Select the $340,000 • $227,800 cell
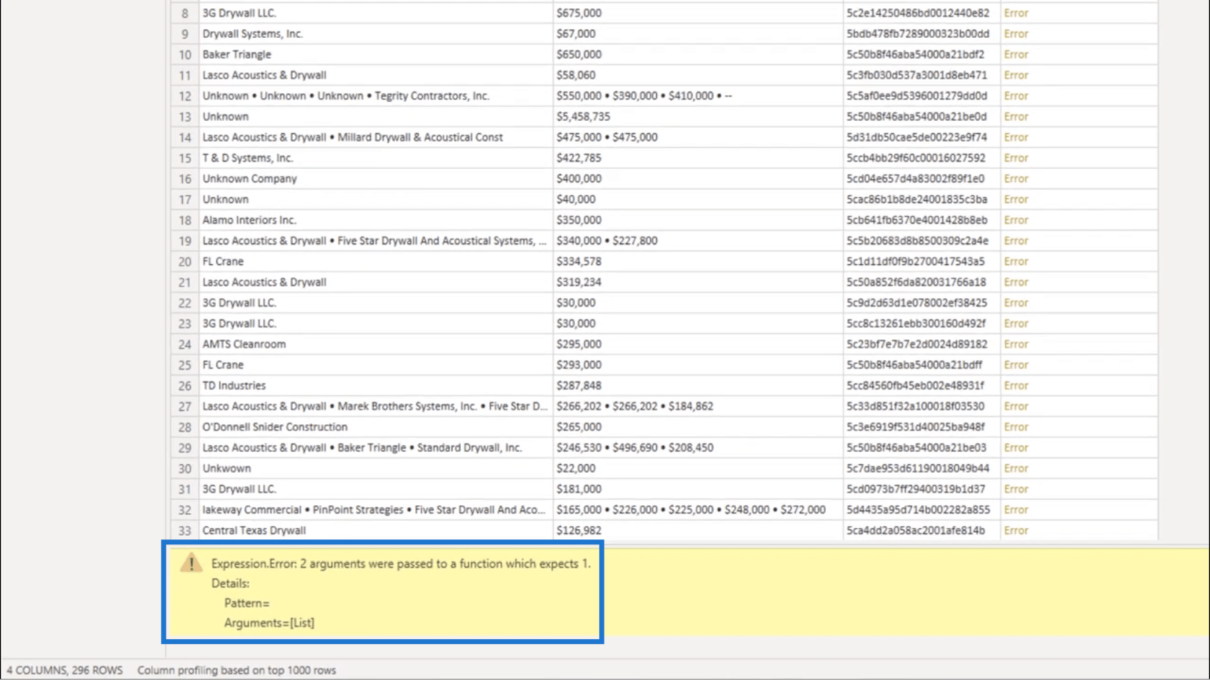This screenshot has width=1210, height=680. point(698,241)
